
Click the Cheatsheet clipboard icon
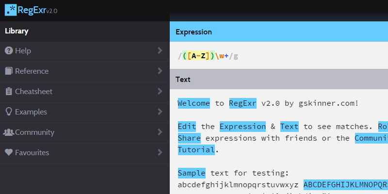[x=9, y=92]
